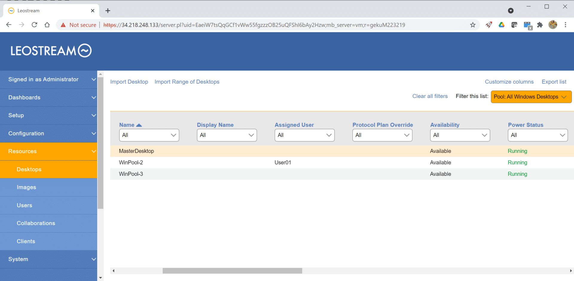
Task: Click the horizontal scrollbar left arrow
Action: [x=113, y=271]
